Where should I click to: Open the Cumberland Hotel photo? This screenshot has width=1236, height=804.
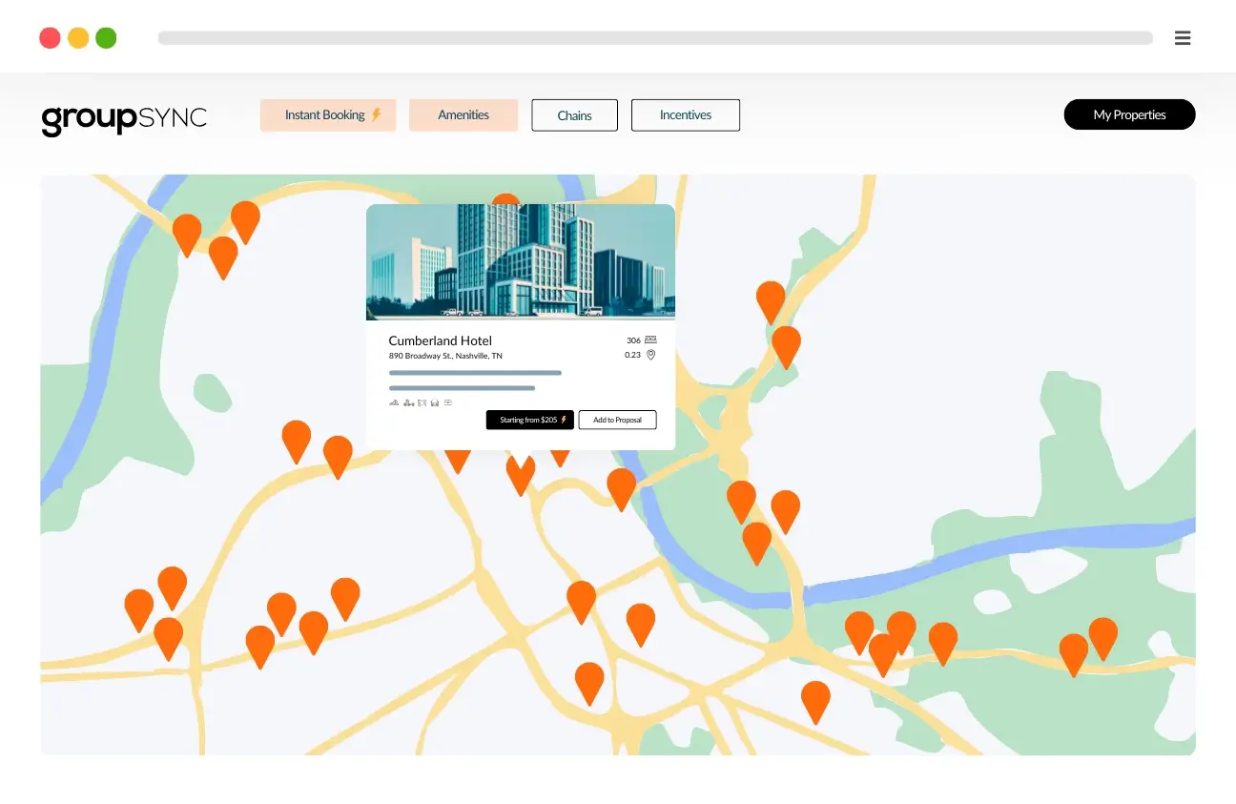[521, 261]
